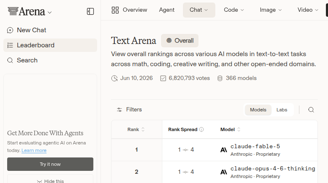Sort table by Model column
328x183 pixels.
[230, 129]
